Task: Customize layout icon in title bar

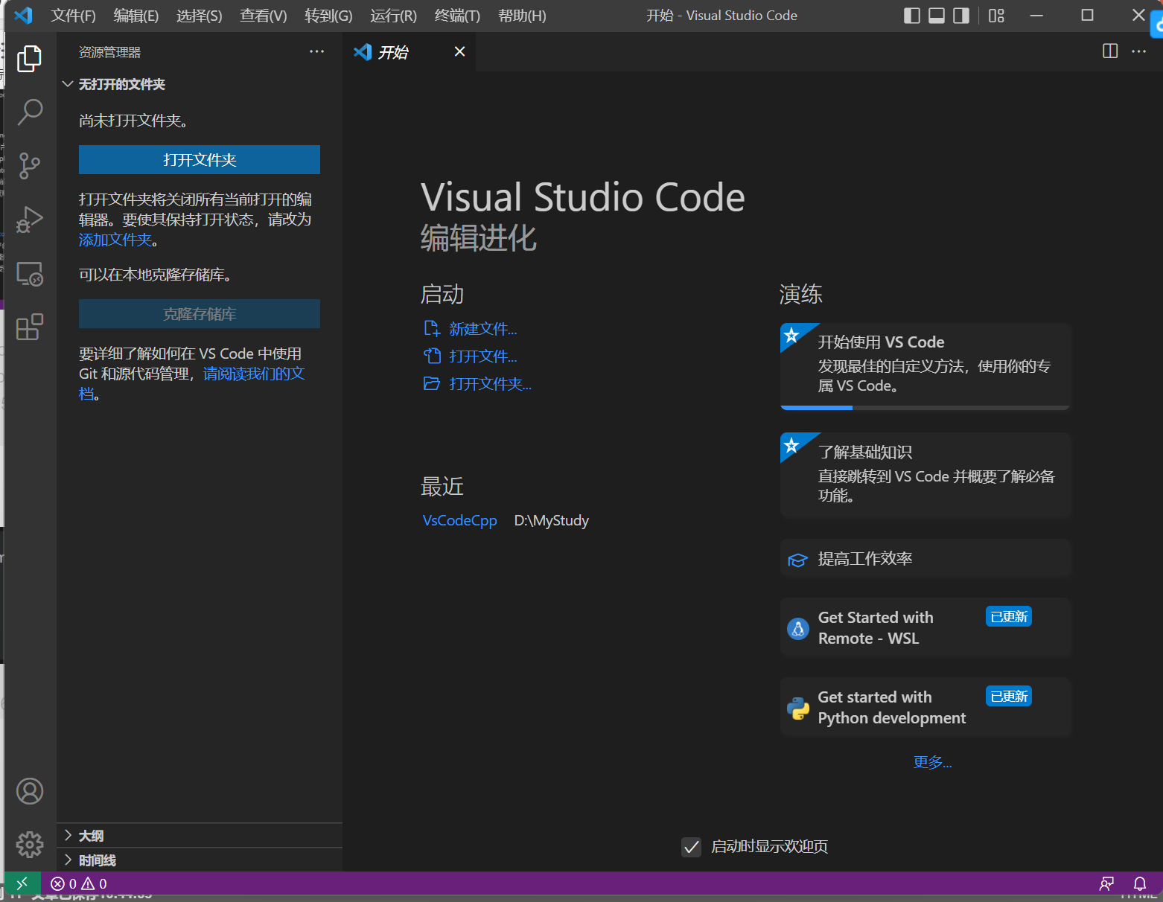Action: pyautogui.click(x=996, y=16)
